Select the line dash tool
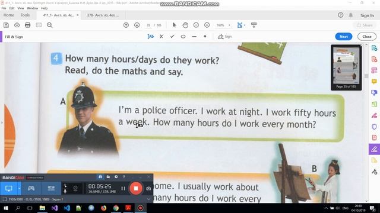Image resolution: width=380 pixels, height=213 pixels. 194,37
